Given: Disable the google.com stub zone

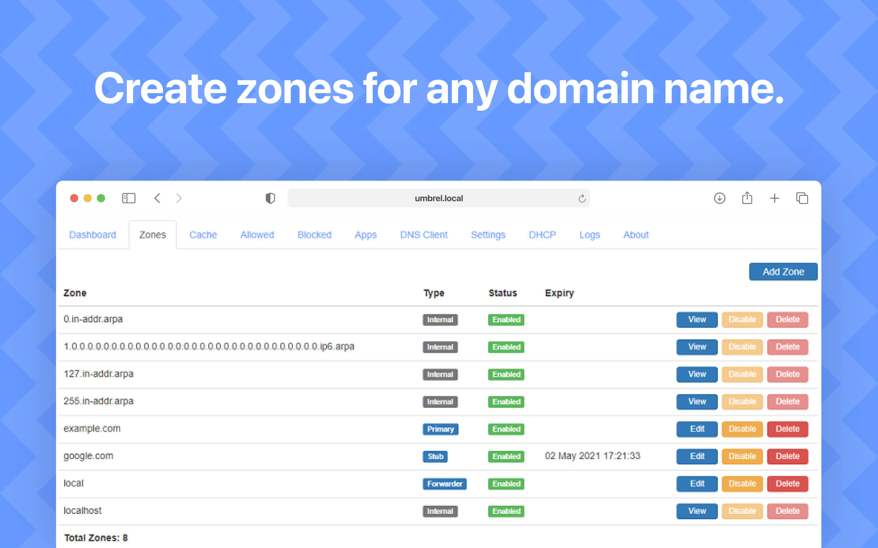Looking at the screenshot, I should (742, 456).
